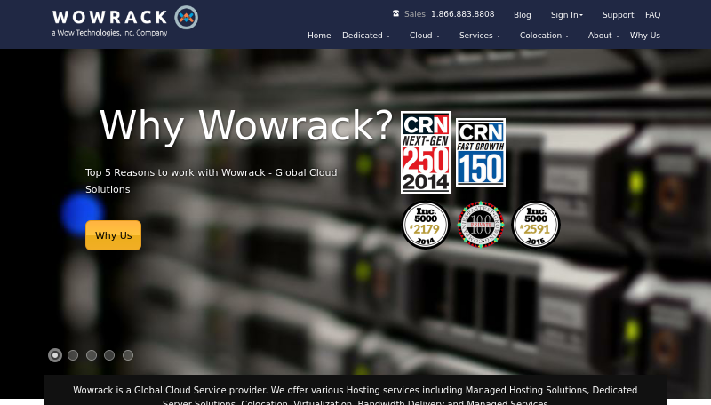711x405 pixels.
Task: Expand the Dedicated menu
Action: (366, 36)
